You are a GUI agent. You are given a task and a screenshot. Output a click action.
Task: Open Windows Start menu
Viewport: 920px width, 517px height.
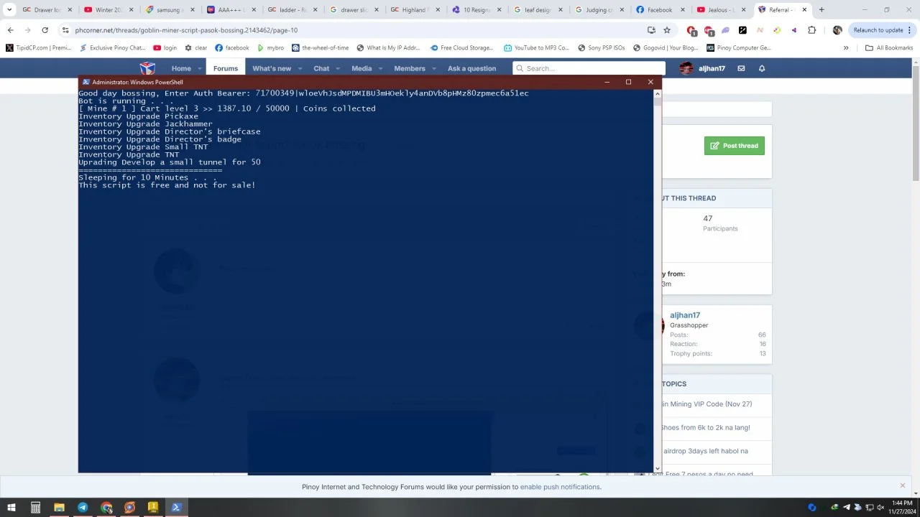tap(10, 507)
